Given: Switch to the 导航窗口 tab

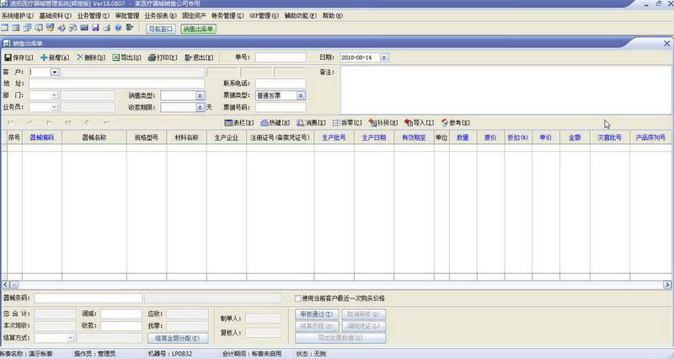Looking at the screenshot, I should tap(161, 29).
